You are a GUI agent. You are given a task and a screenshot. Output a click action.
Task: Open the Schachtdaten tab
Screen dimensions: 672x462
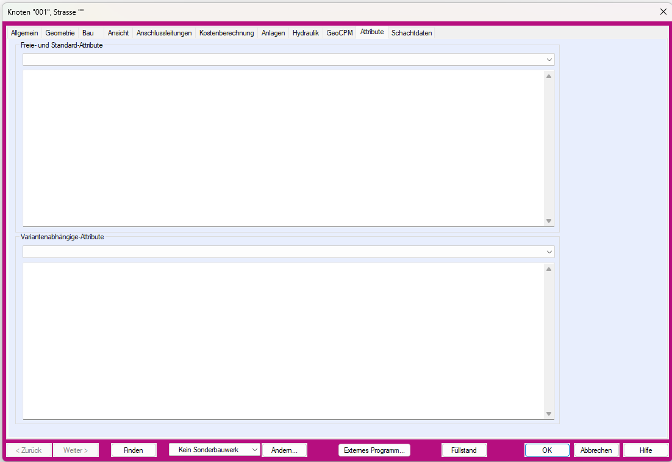(412, 33)
